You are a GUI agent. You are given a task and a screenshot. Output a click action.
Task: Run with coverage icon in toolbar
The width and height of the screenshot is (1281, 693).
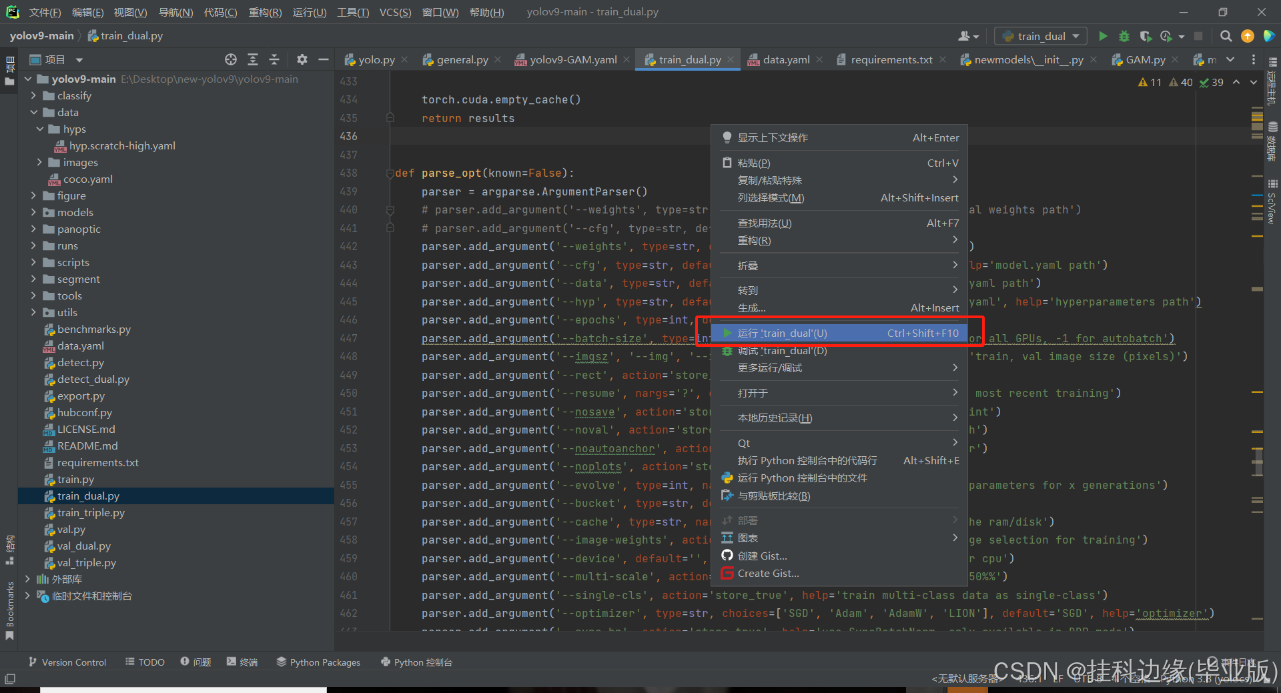pos(1146,36)
